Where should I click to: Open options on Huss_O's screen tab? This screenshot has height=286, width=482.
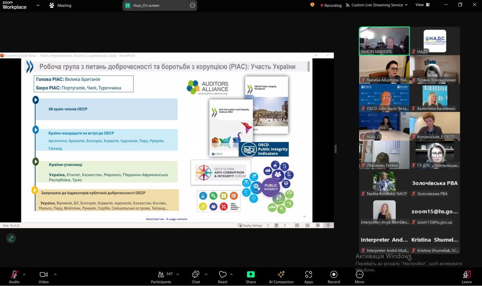192,5
